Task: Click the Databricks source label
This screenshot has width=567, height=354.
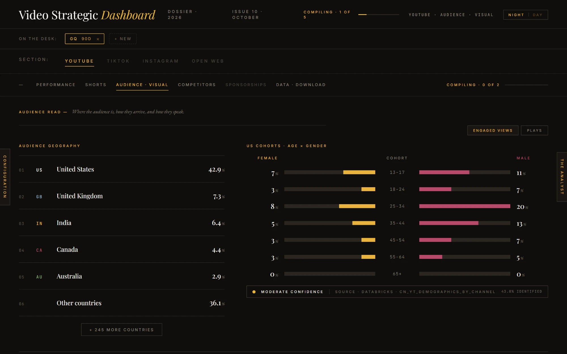Action: (415, 292)
